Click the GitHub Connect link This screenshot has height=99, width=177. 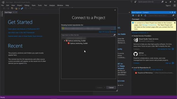point(137,63)
